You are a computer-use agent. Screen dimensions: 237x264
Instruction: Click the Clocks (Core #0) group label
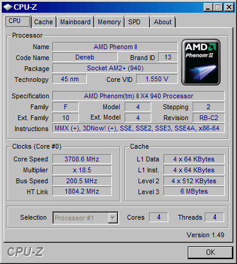click(36, 146)
